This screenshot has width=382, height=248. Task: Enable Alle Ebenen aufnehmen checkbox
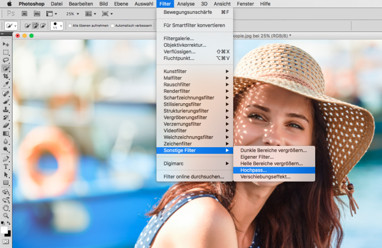[70, 26]
